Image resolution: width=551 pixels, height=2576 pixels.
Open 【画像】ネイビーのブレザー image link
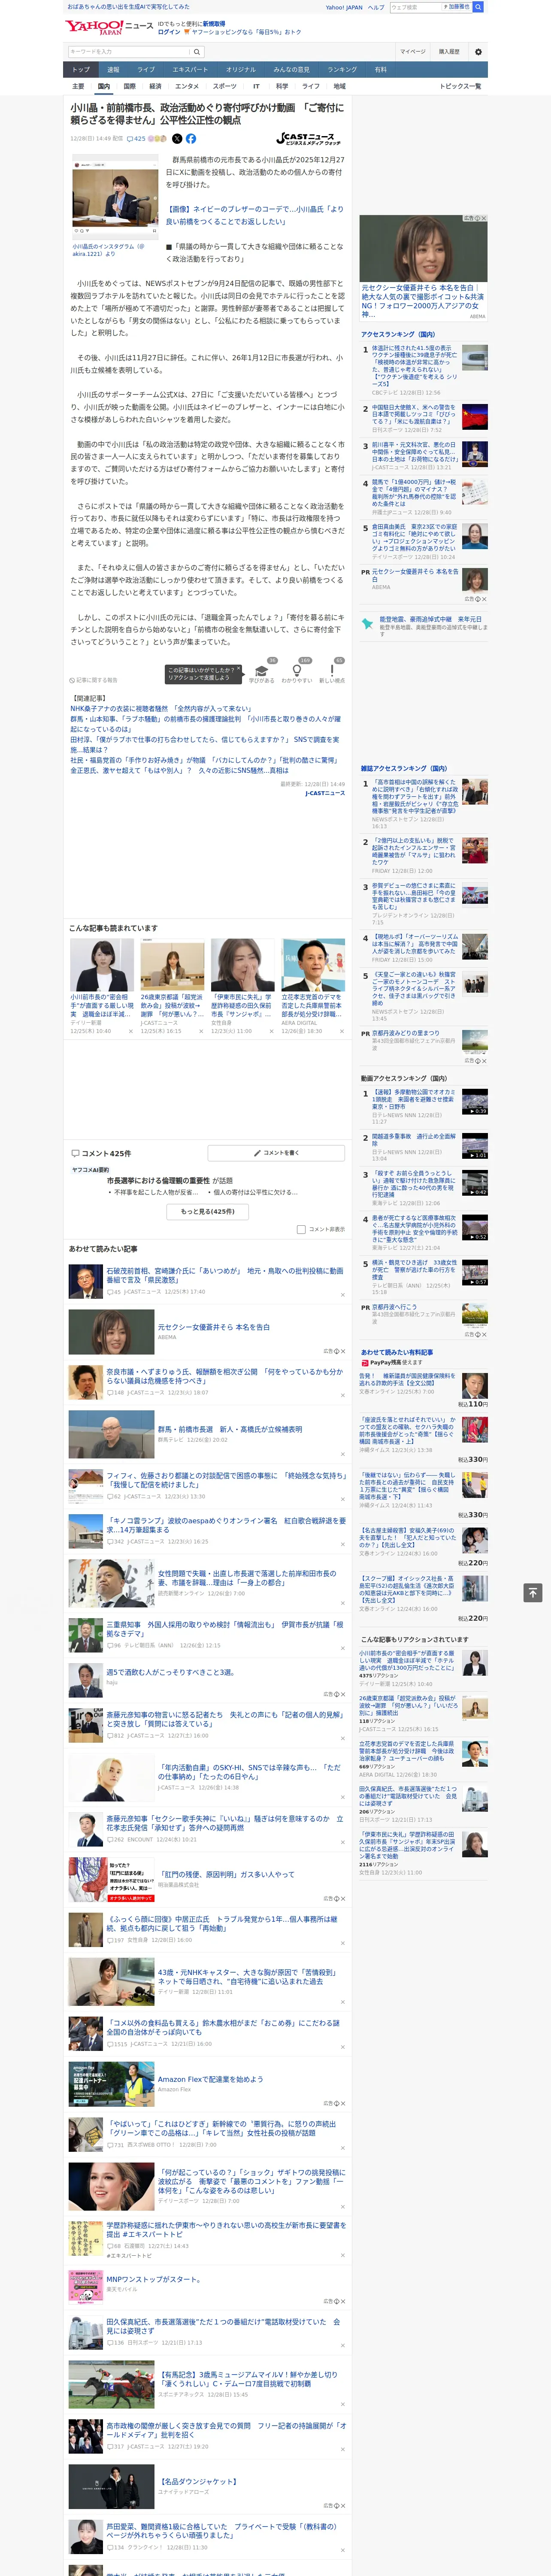tap(254, 215)
